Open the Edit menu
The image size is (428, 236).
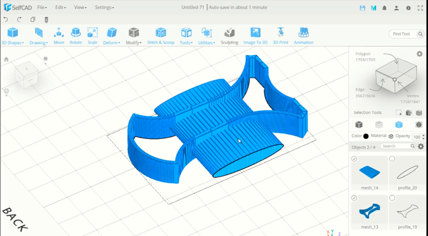point(60,7)
